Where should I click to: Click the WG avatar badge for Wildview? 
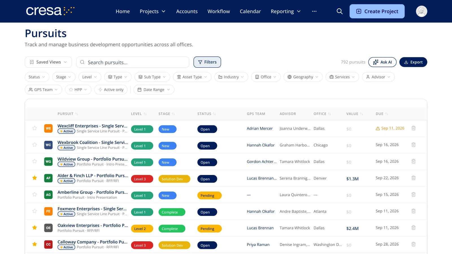[48, 161]
